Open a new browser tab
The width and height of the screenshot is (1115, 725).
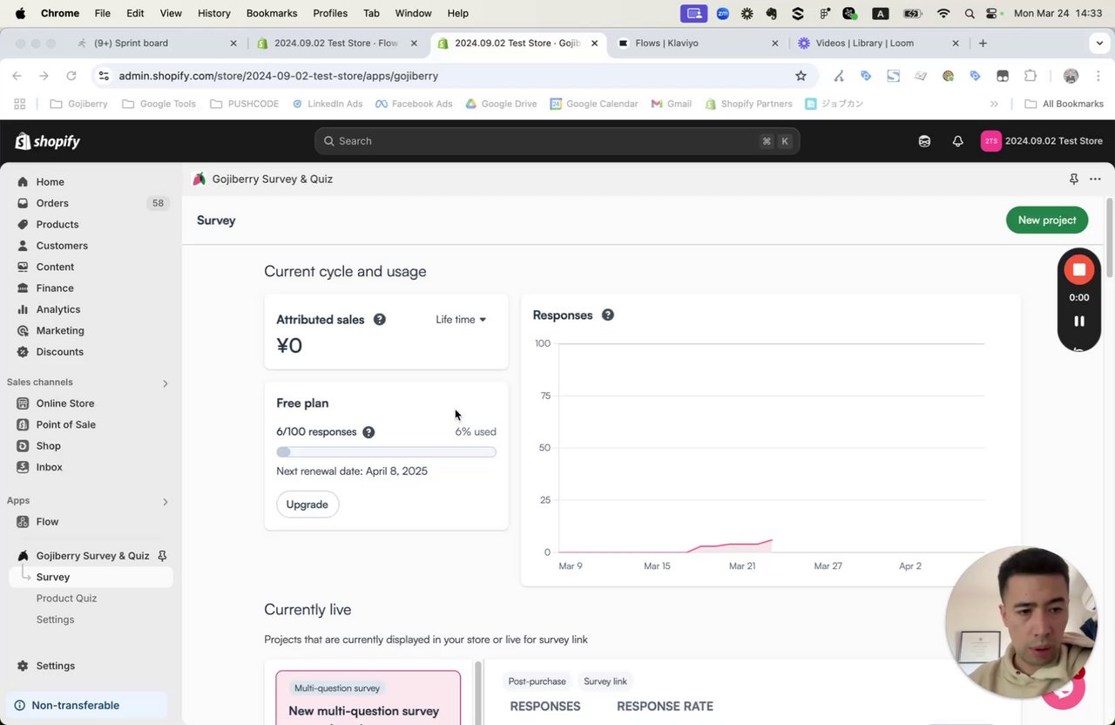[983, 43]
